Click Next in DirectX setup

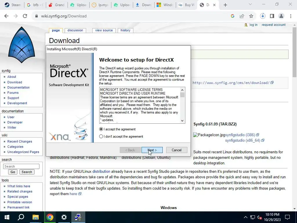pos(152,150)
